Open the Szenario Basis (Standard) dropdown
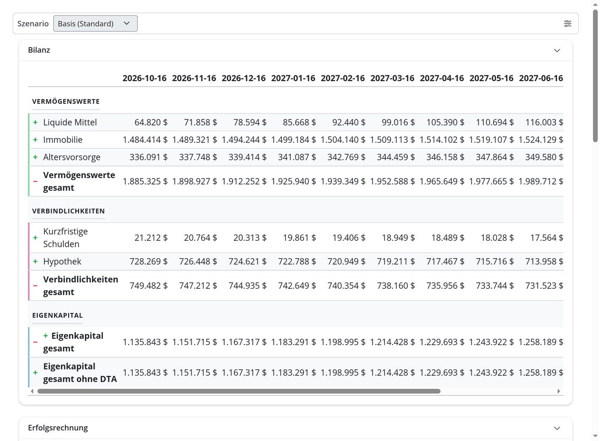 (x=95, y=23)
